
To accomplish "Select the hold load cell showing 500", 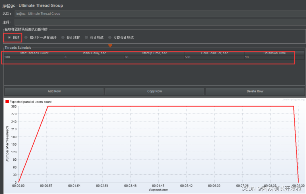I will [214, 57].
